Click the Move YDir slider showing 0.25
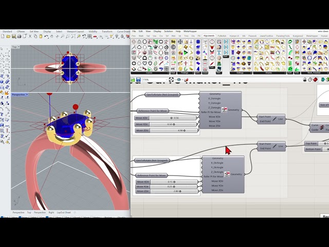 point(167,186)
